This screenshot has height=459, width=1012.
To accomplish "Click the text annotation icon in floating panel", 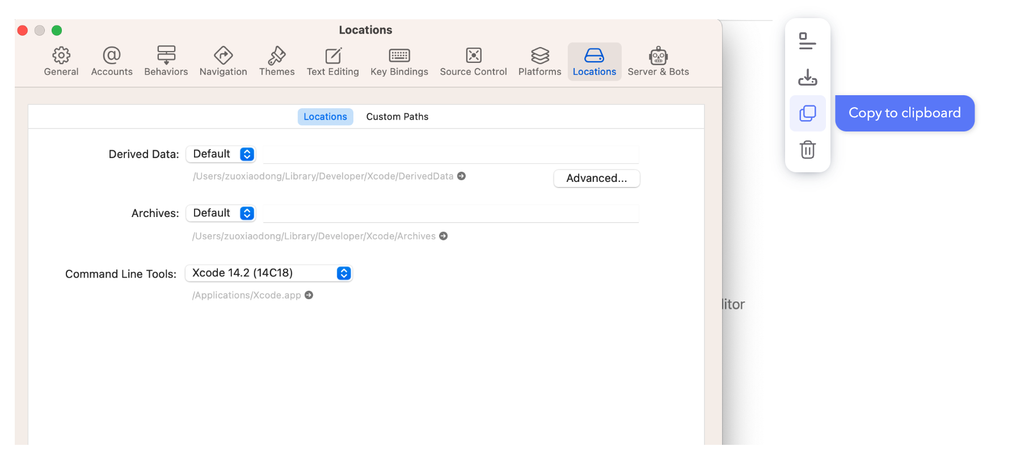I will pyautogui.click(x=808, y=41).
